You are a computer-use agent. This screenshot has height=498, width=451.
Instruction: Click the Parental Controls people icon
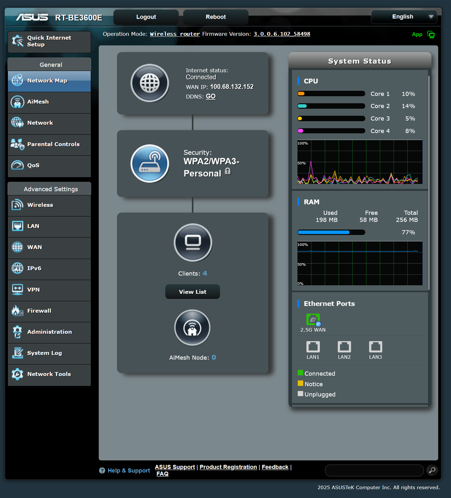point(17,144)
